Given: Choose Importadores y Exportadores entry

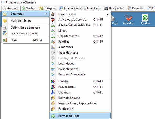Looking at the screenshot, I should point(80,103).
